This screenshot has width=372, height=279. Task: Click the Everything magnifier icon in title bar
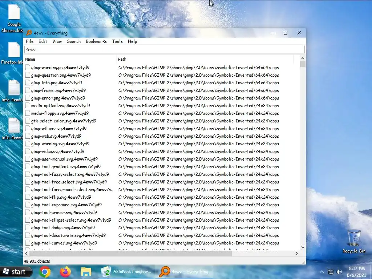29,33
